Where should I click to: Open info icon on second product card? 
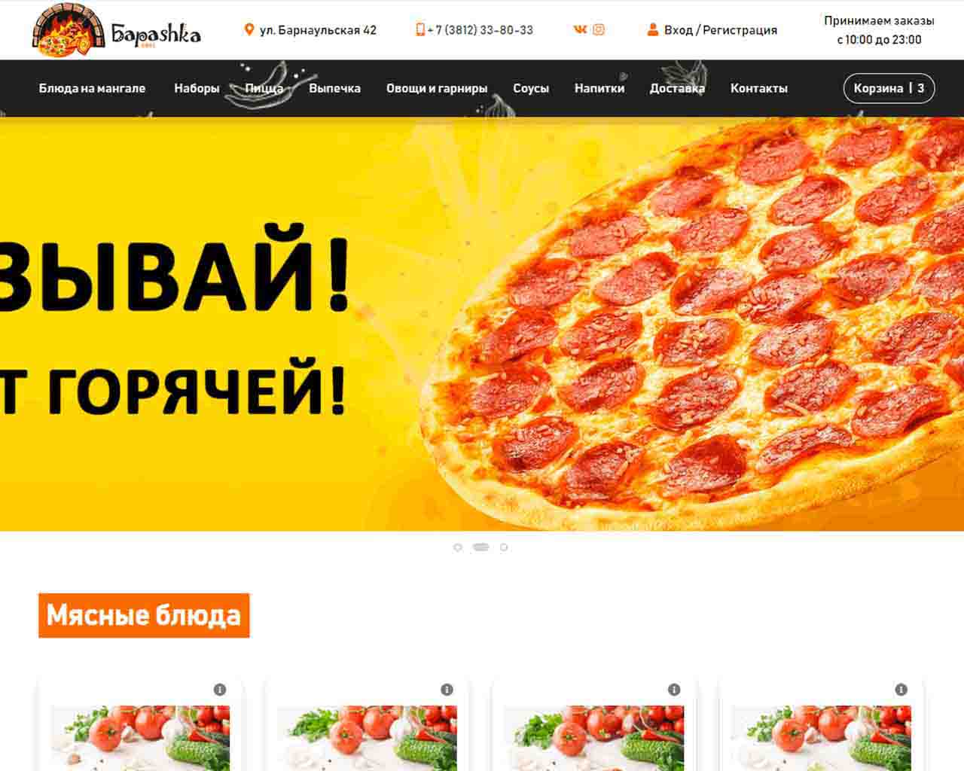(447, 690)
